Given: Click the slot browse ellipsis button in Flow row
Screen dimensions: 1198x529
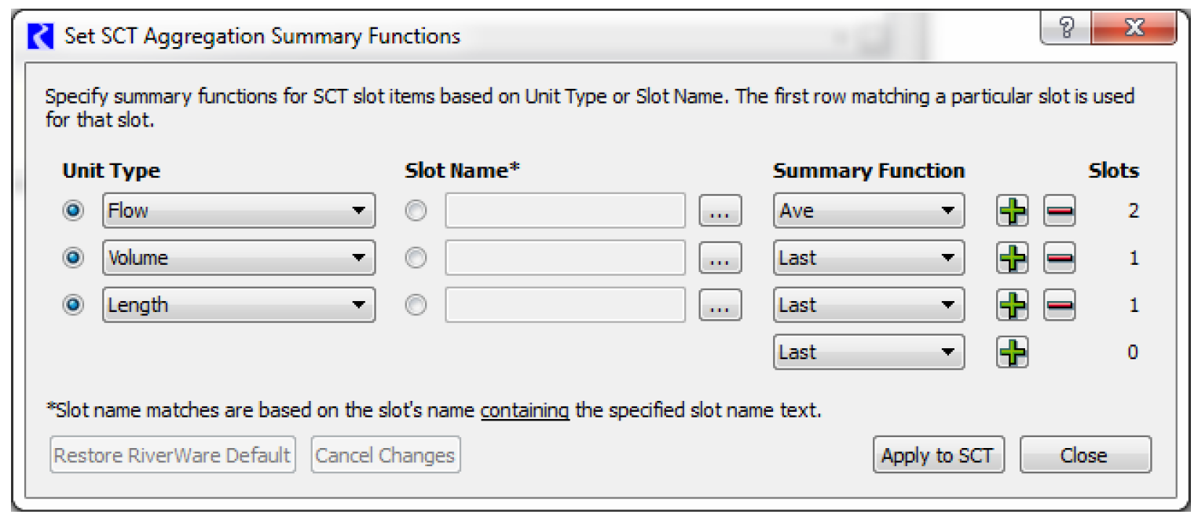Looking at the screenshot, I should point(720,211).
